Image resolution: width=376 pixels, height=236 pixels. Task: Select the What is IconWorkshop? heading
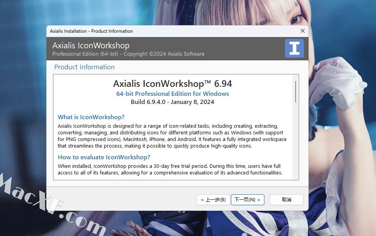pos(91,117)
